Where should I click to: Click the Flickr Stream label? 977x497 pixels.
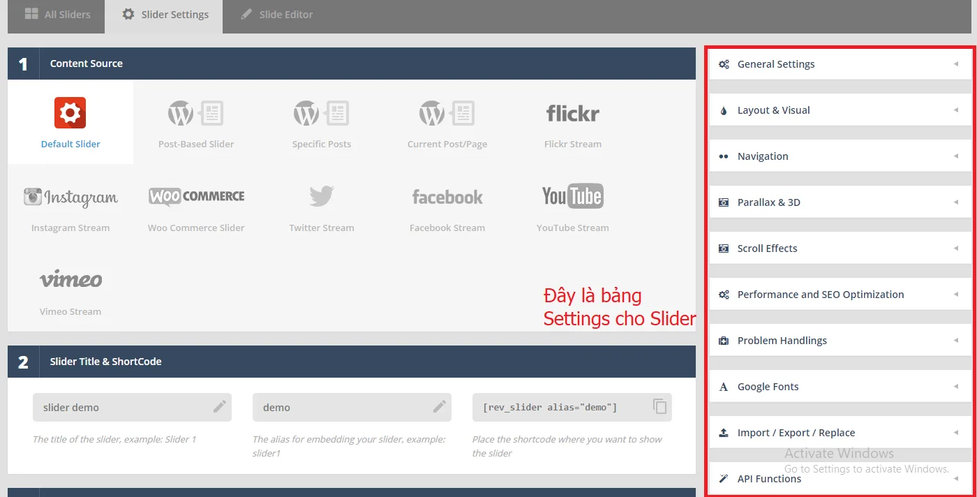point(573,144)
